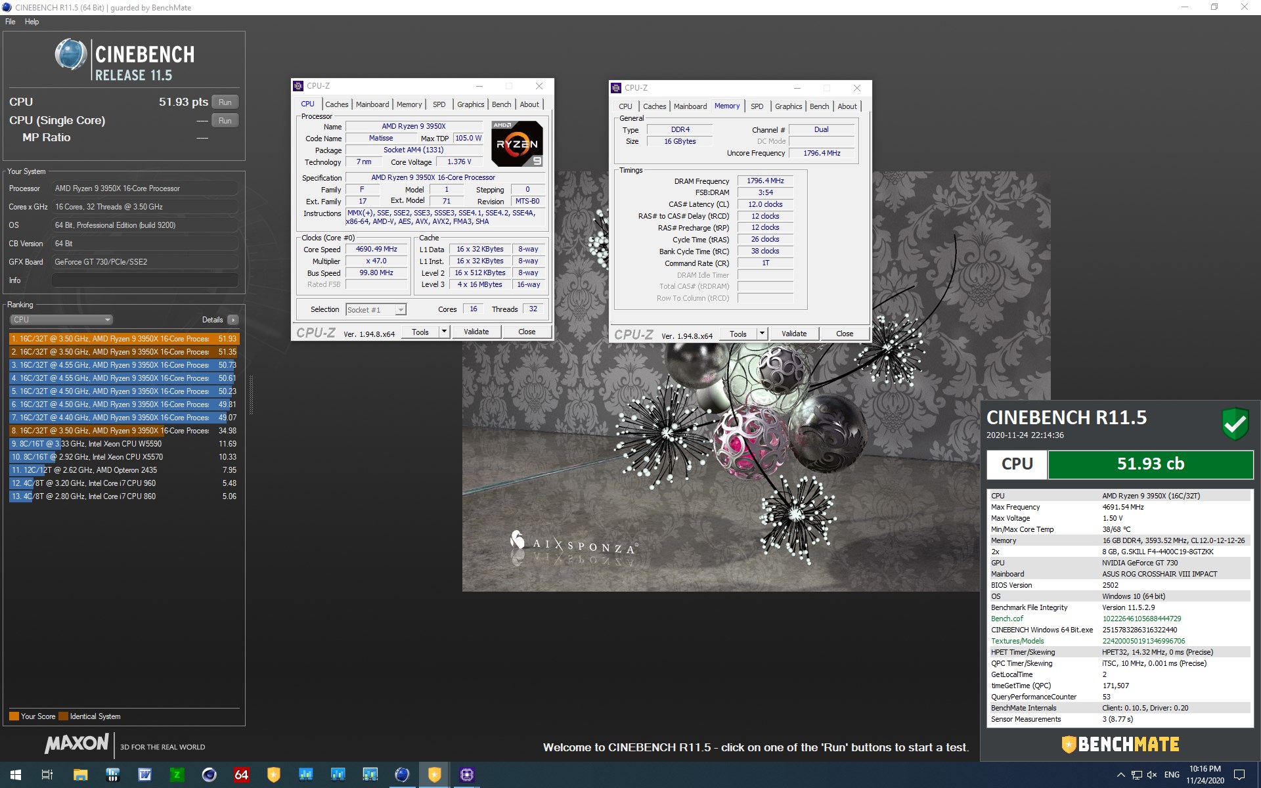Run the CPU Single Core benchmark
The image size is (1261, 788).
click(225, 121)
